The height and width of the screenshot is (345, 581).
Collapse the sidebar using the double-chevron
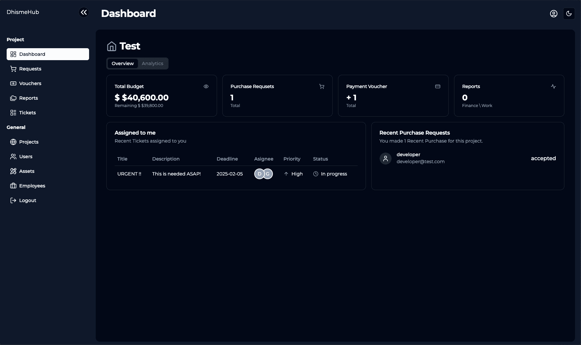point(83,12)
